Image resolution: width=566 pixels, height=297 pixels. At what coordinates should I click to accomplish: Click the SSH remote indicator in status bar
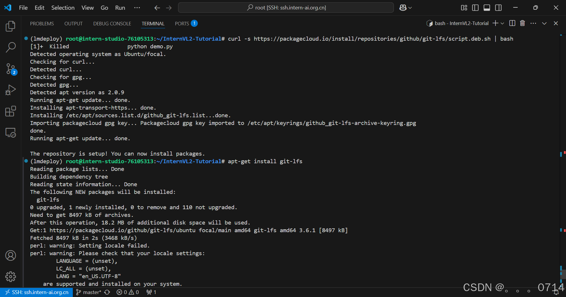click(x=37, y=292)
